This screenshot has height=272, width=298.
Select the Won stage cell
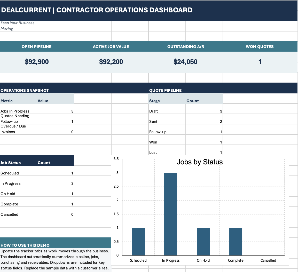tap(167, 140)
